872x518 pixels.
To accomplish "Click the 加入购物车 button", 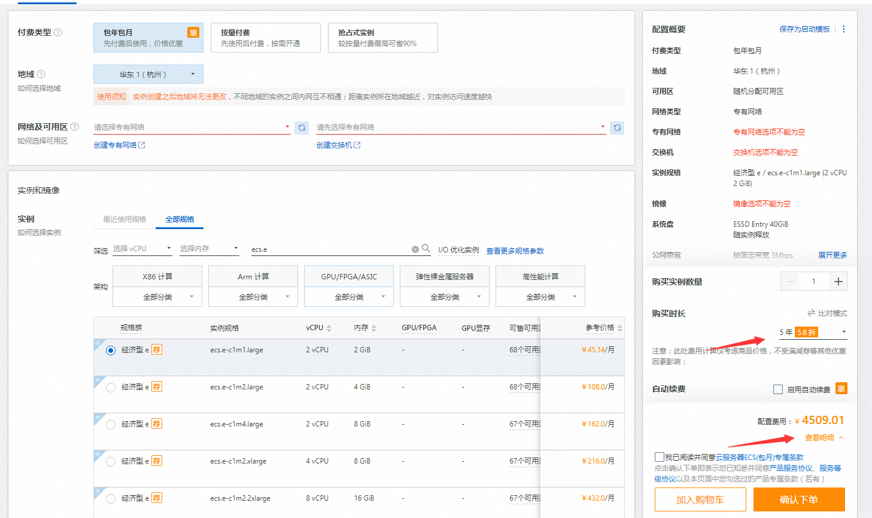I will (700, 499).
